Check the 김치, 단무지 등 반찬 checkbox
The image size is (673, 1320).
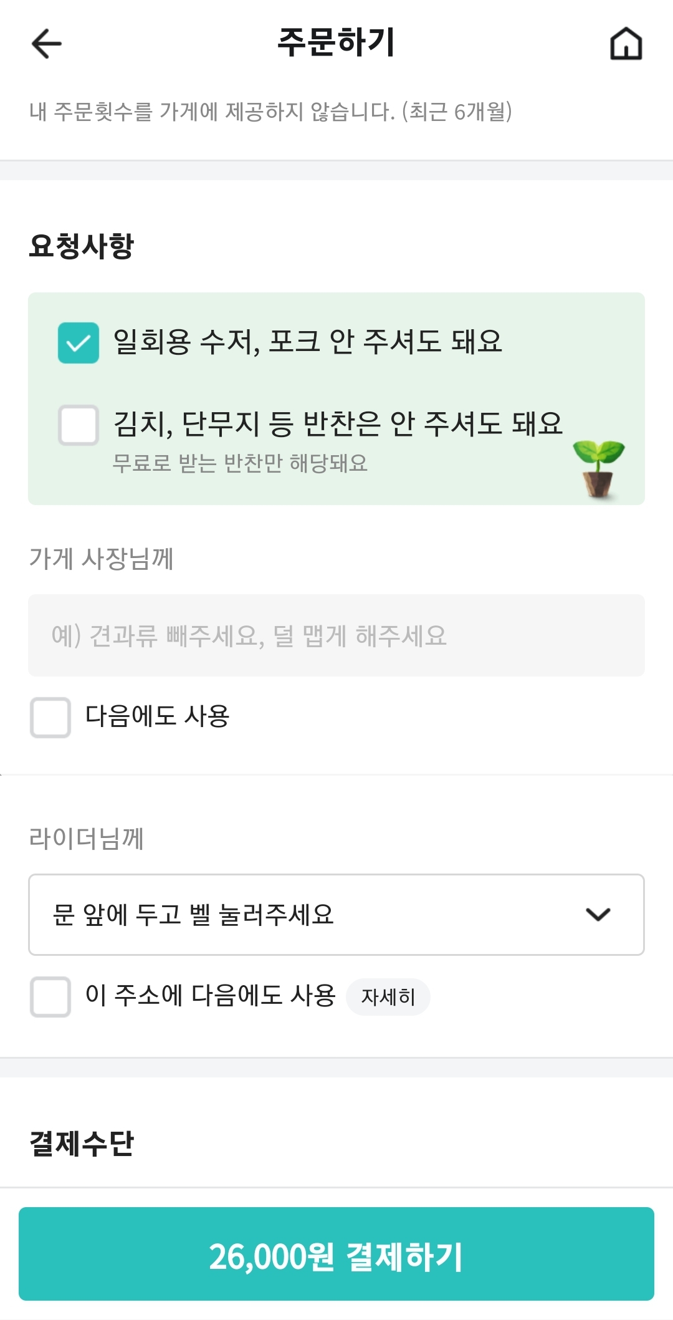tap(79, 425)
